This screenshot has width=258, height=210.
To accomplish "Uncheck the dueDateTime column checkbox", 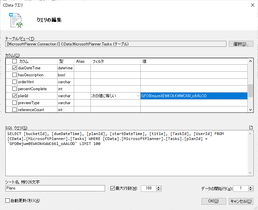I will pyautogui.click(x=15, y=68).
